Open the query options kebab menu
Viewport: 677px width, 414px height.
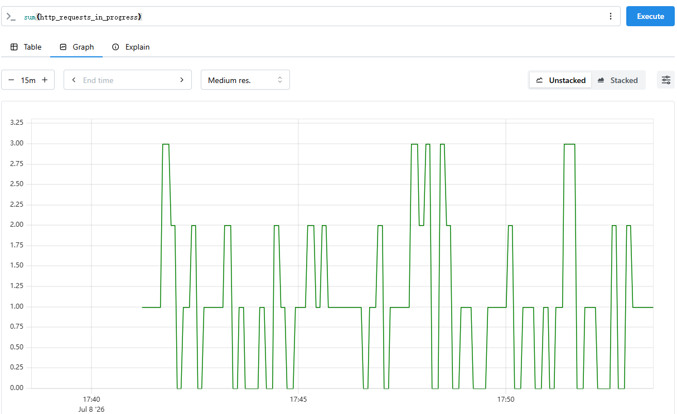(x=611, y=16)
